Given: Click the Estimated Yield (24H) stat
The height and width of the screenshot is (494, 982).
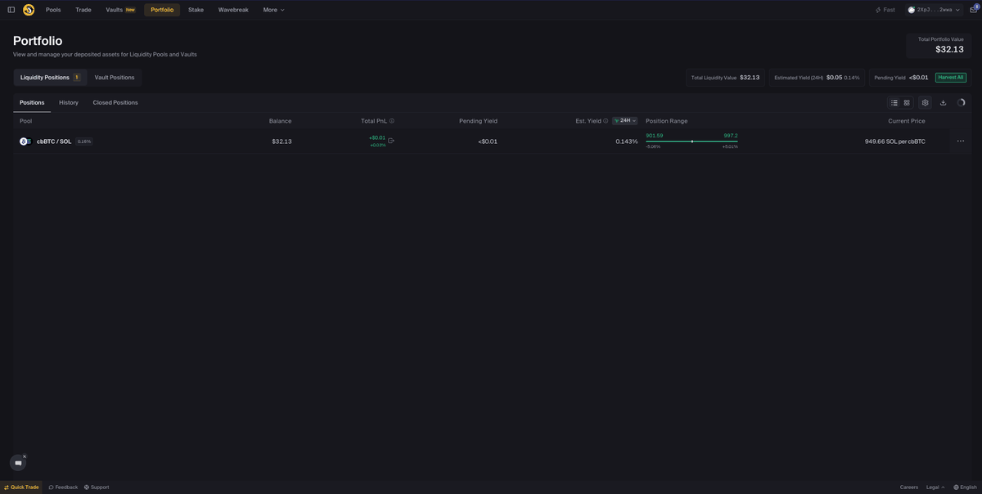Looking at the screenshot, I should point(817,78).
